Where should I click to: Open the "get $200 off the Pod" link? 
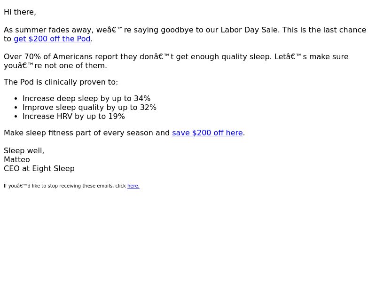pyautogui.click(x=52, y=39)
